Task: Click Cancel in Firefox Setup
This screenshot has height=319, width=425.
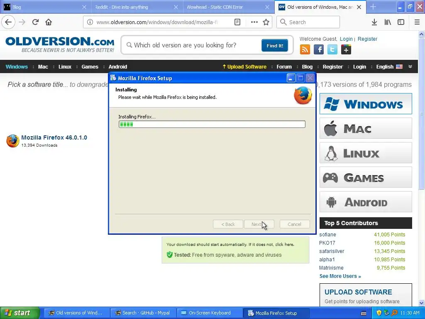Action: 295,224
